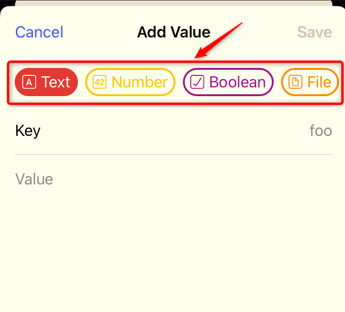Select the Text value type label

[x=56, y=82]
